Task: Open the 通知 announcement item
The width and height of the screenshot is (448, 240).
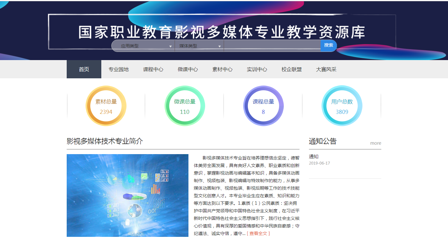Action: click(314, 157)
